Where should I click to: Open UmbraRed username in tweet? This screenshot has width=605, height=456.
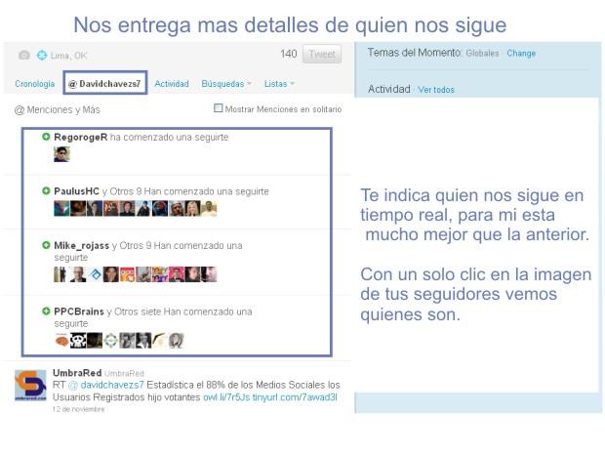77,373
